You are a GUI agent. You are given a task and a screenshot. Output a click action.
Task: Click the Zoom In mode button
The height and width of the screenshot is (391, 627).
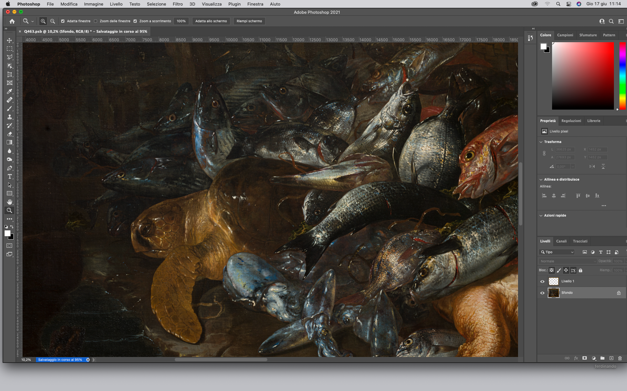tap(43, 21)
